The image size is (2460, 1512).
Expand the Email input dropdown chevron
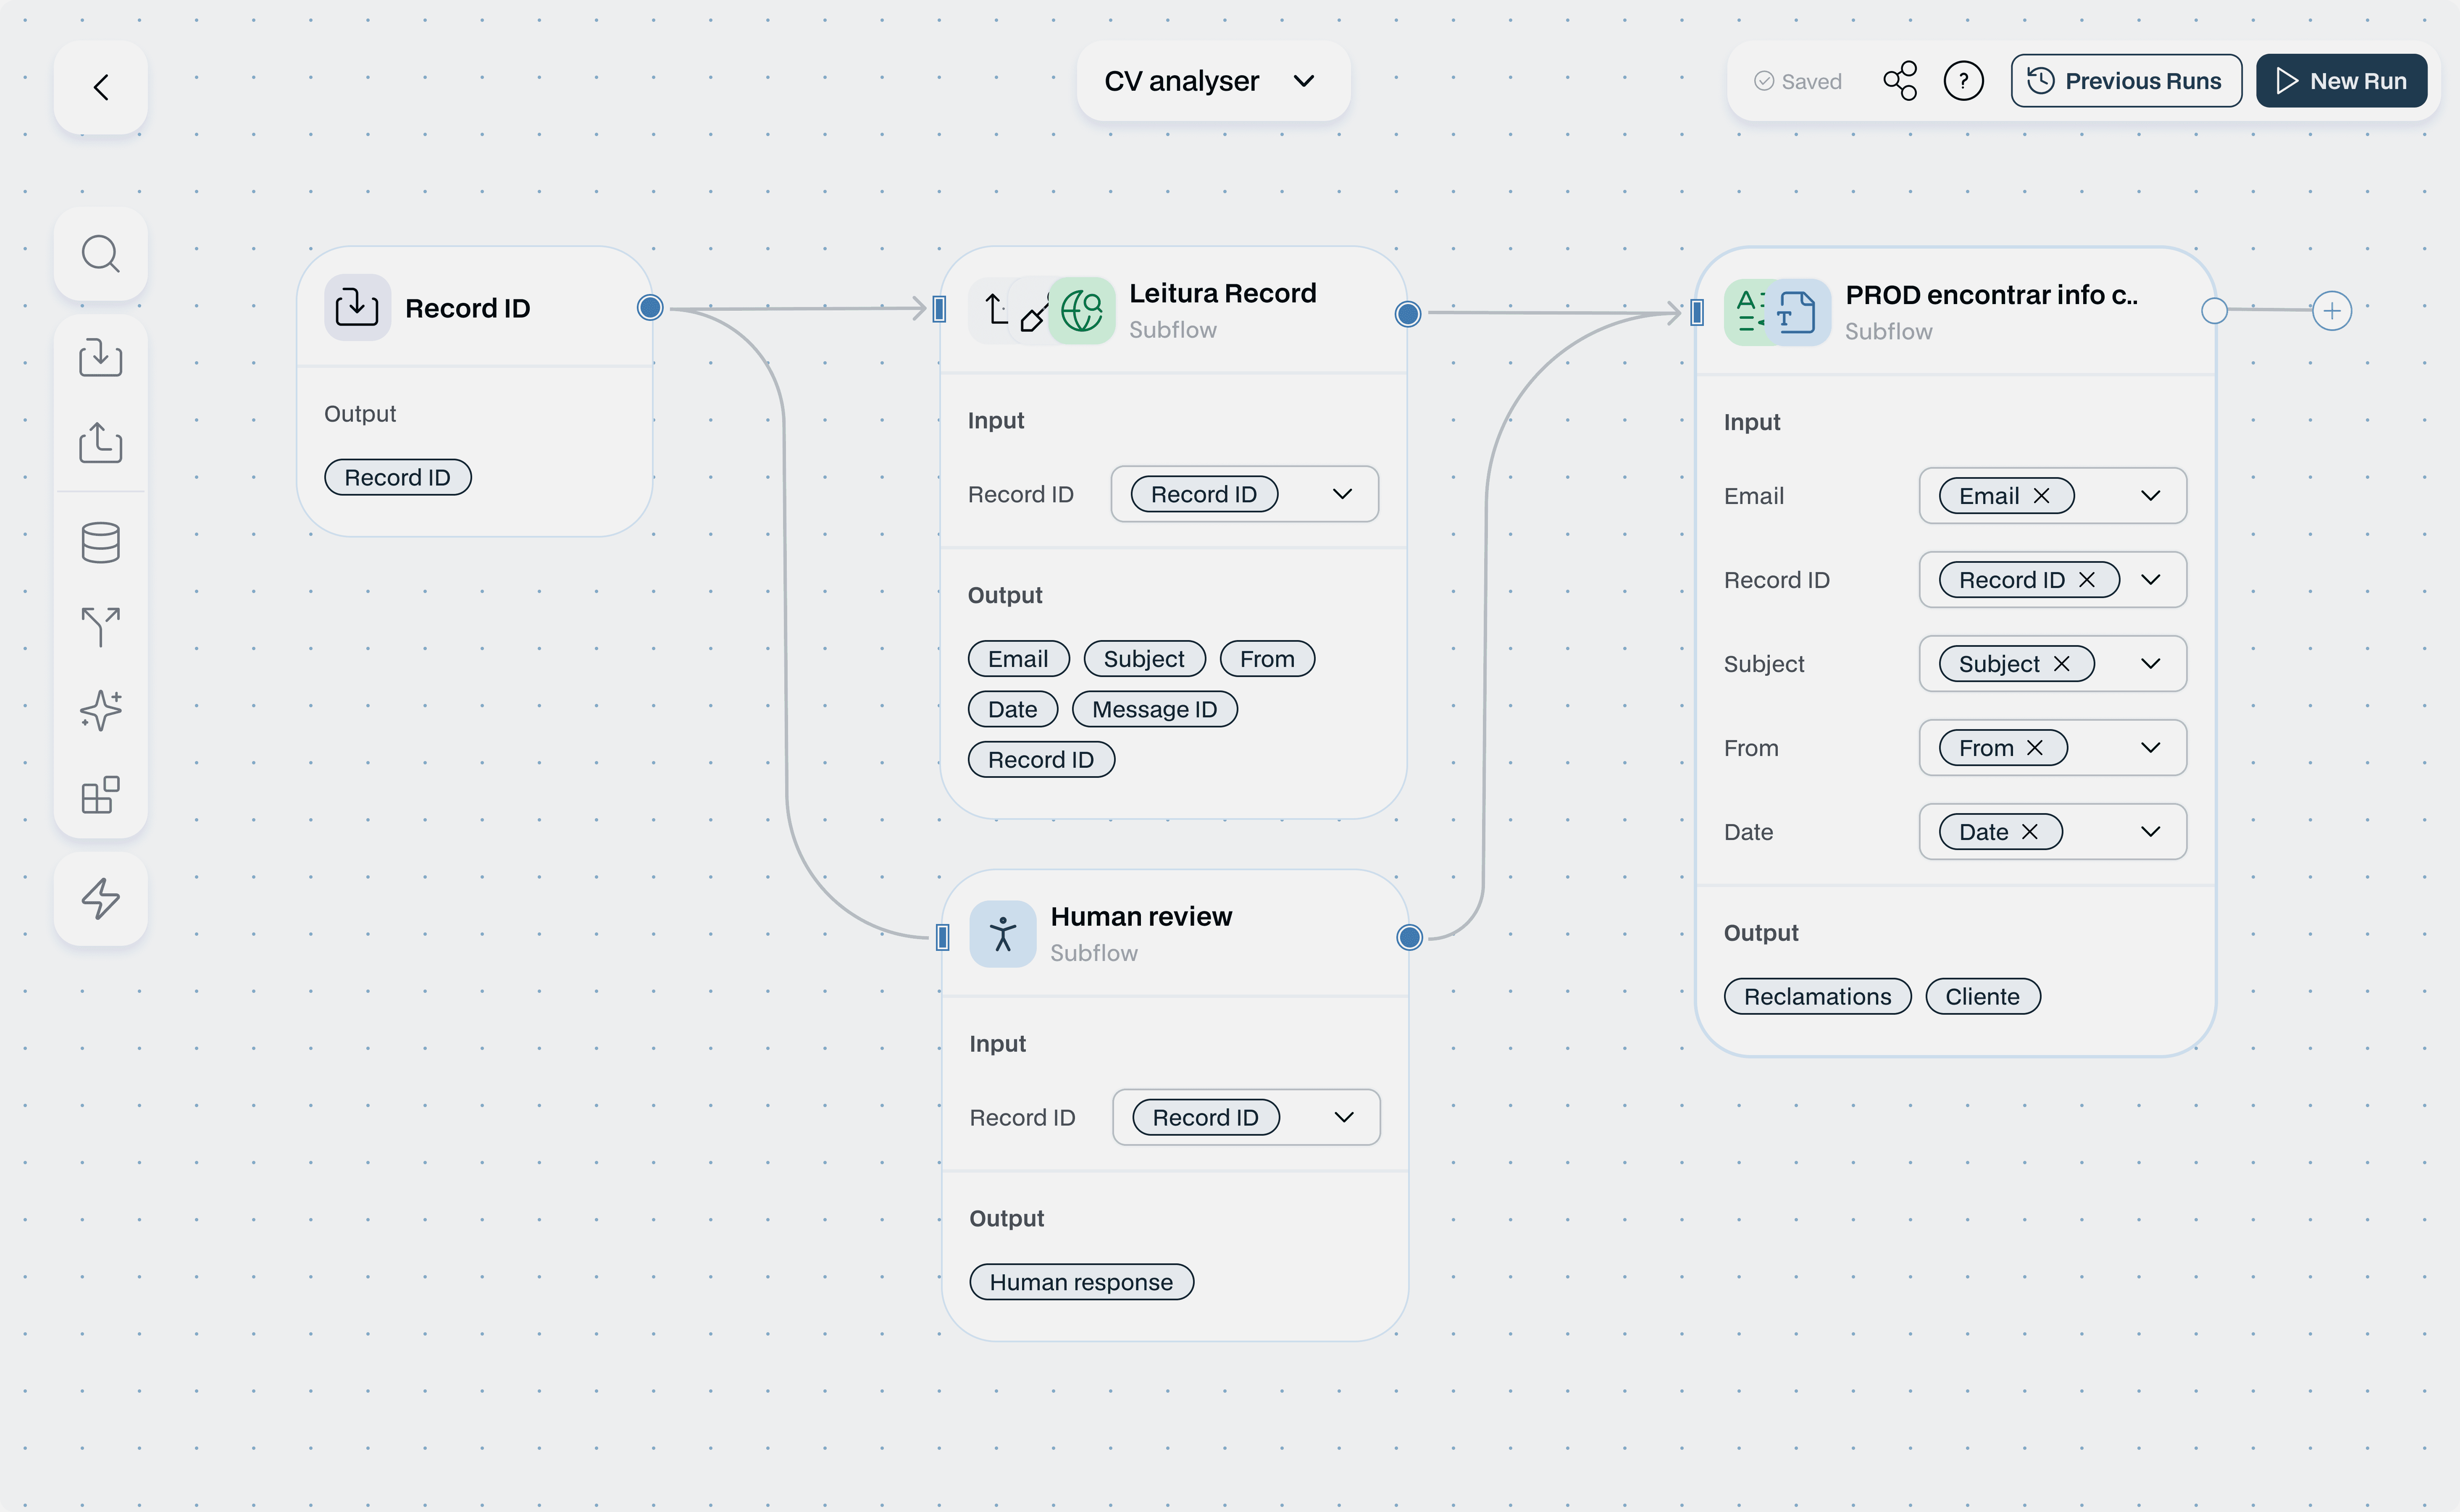pyautogui.click(x=2151, y=496)
